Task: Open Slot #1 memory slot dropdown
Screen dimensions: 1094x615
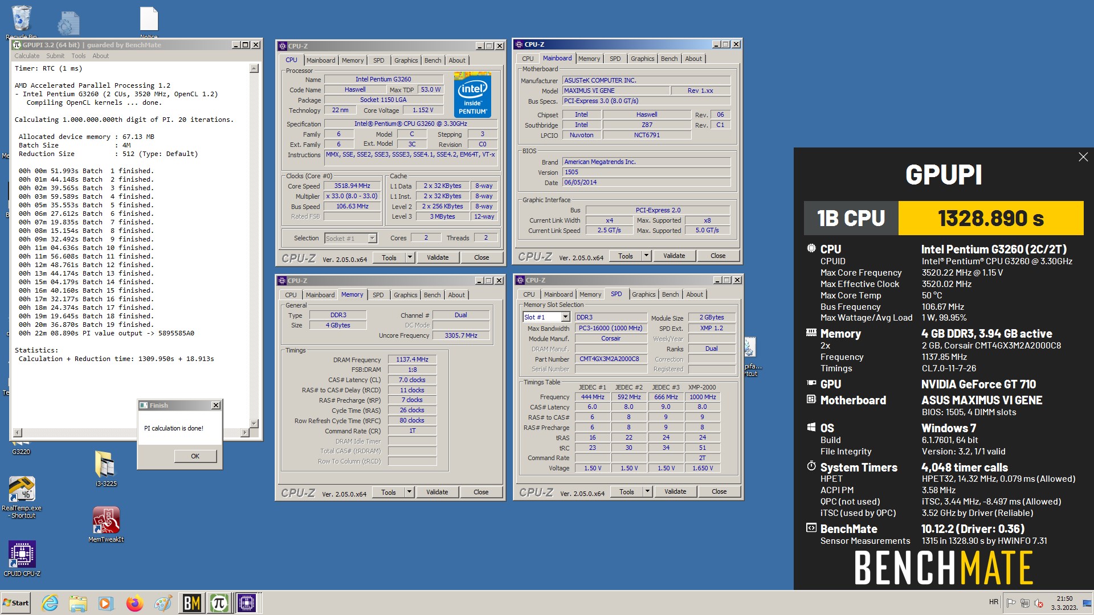Action: tap(565, 317)
